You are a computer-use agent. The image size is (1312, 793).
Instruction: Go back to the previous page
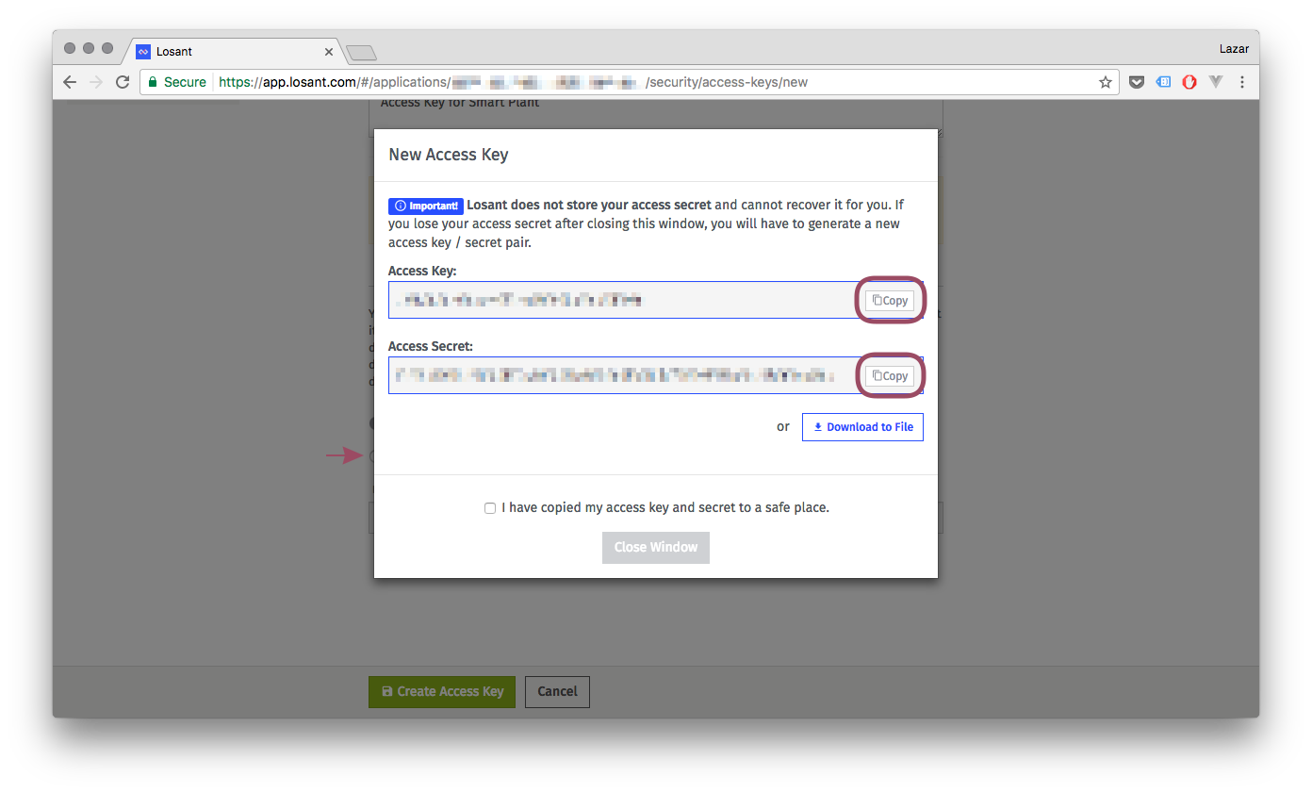pos(70,82)
